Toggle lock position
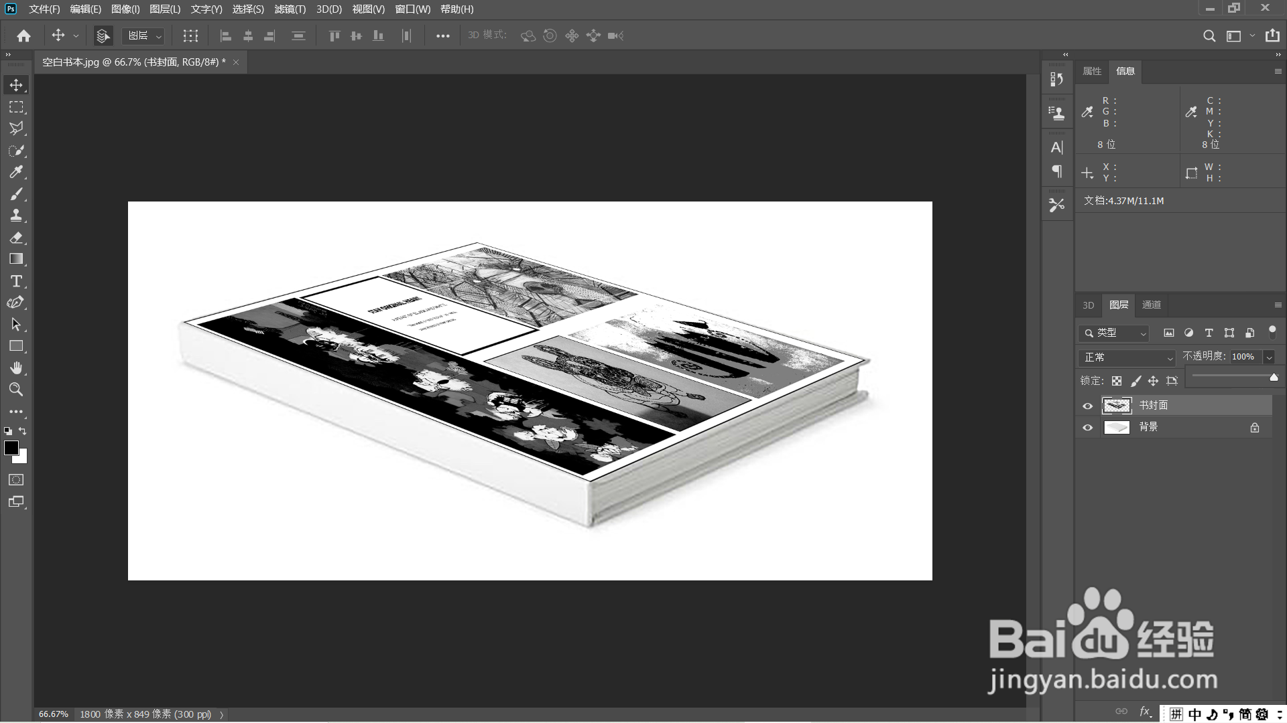The width and height of the screenshot is (1287, 723). pos(1153,381)
